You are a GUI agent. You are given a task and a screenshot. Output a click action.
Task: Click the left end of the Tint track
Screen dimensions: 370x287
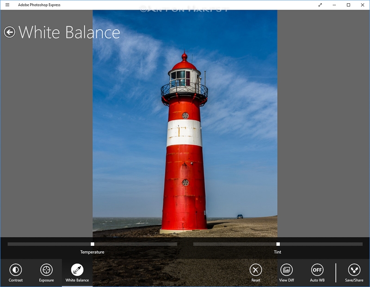(195, 244)
